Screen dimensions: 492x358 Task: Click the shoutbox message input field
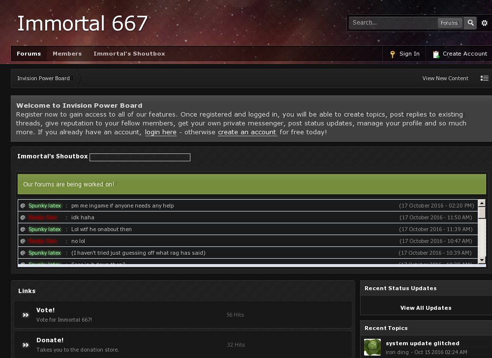pyautogui.click(x=140, y=157)
